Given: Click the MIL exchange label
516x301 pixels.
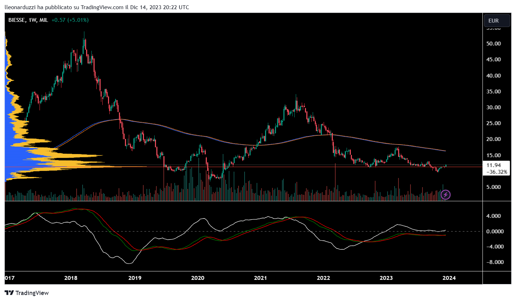Looking at the screenshot, I should (x=44, y=20).
